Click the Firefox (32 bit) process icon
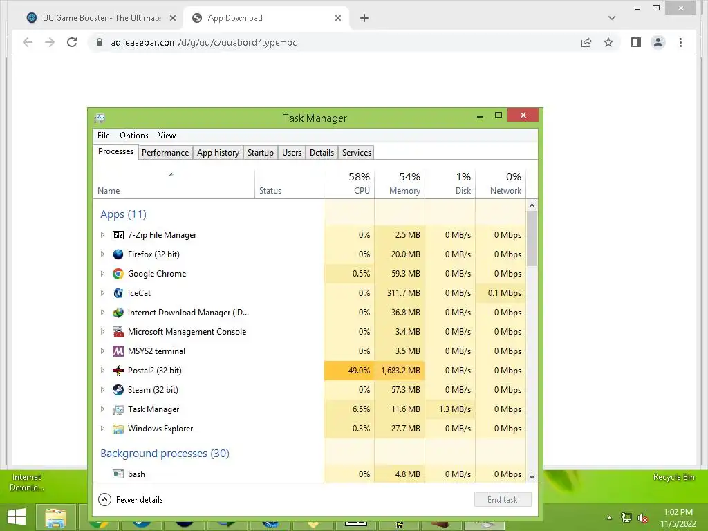 pyautogui.click(x=118, y=254)
